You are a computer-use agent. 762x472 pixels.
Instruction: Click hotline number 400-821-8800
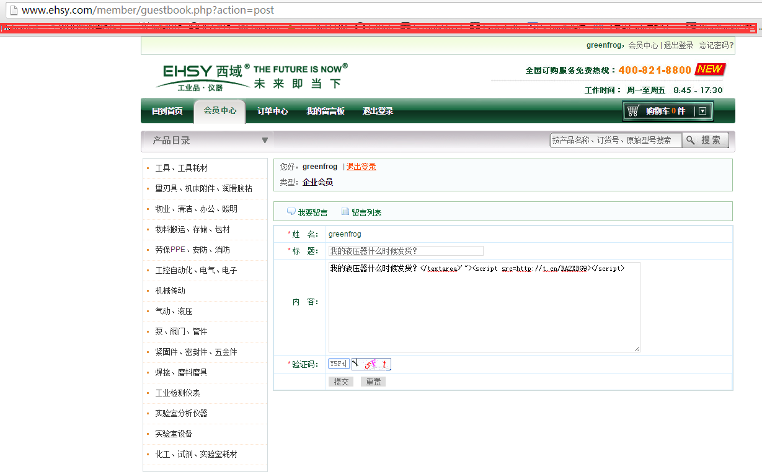[655, 70]
